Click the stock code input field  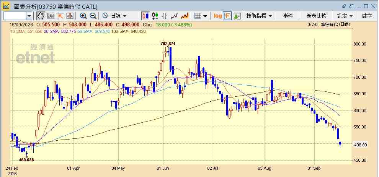click(x=15, y=16)
